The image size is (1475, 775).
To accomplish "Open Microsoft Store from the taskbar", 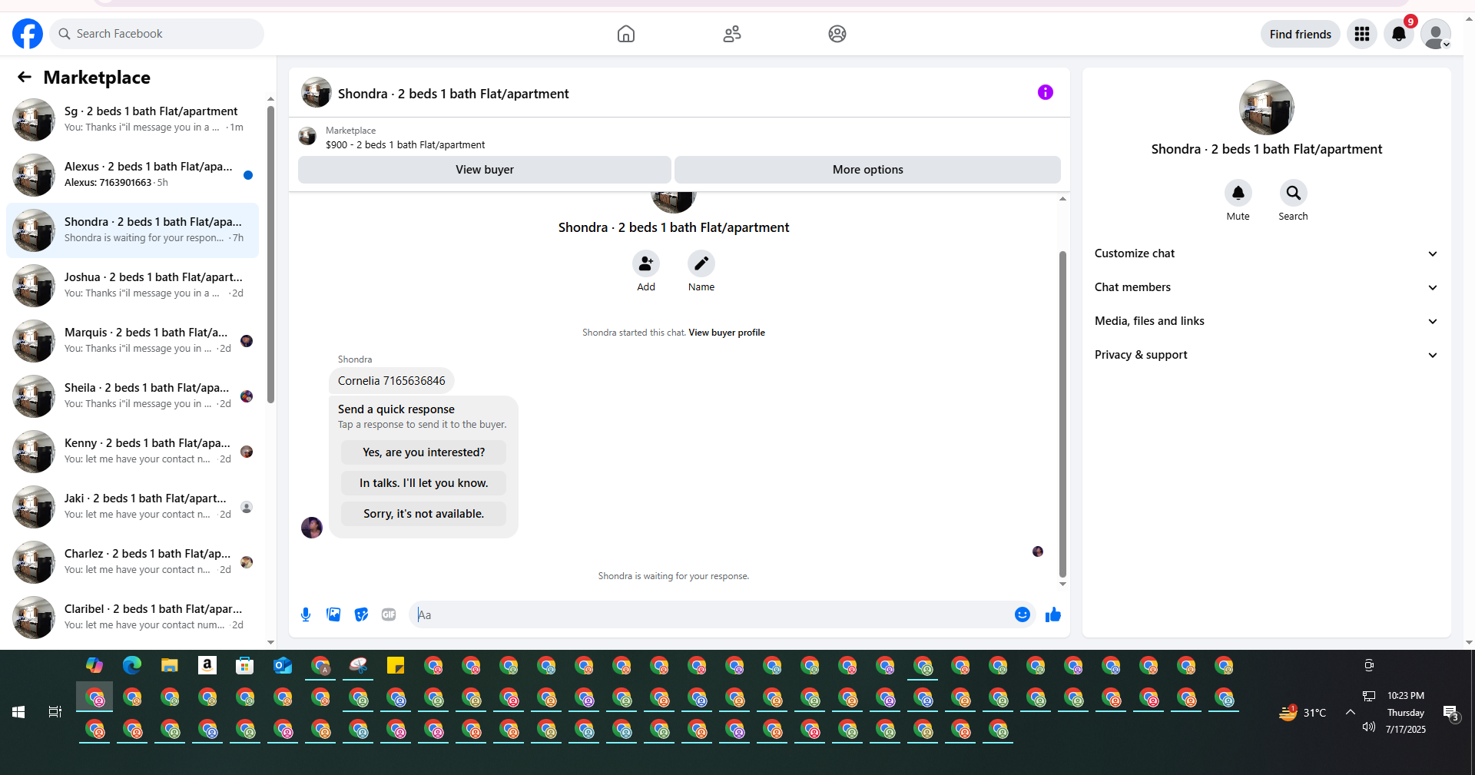I will coord(245,665).
